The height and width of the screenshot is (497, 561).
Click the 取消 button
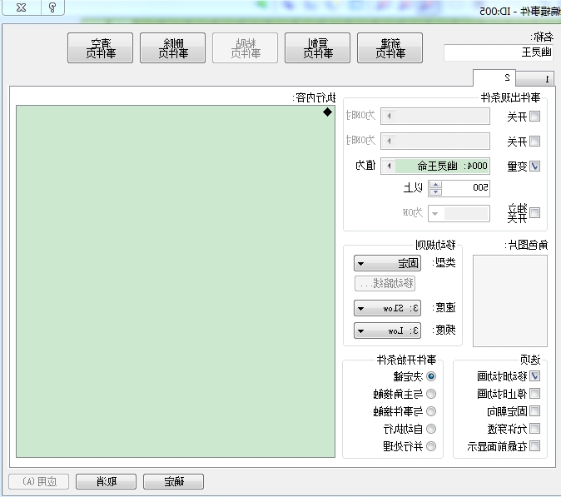tap(107, 482)
